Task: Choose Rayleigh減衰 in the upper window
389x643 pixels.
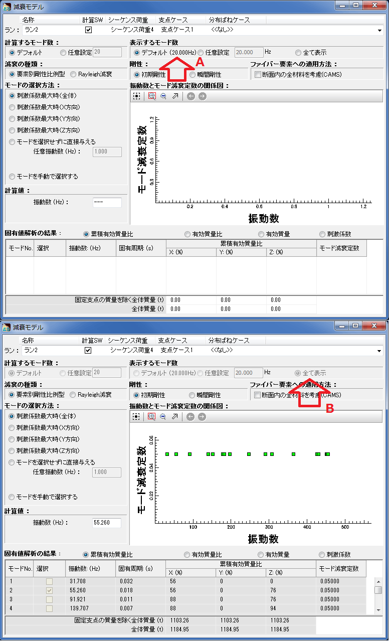Action: [74, 74]
